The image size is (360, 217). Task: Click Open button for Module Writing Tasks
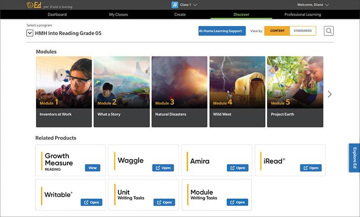click(238, 202)
